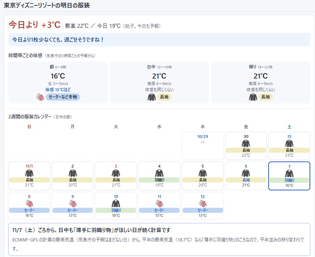Image resolution: width=315 pixels, height=257 pixels.
Task: Click the 今日より1枚少なくても blue advice banner
Action: 159,40
